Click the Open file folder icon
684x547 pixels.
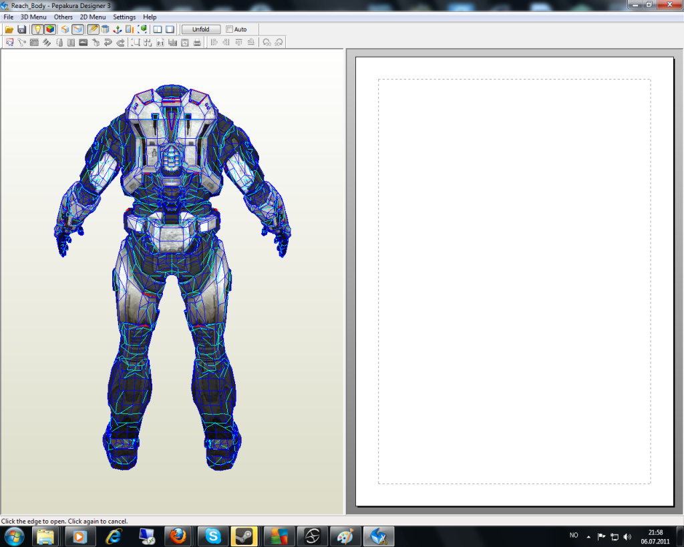click(9, 29)
